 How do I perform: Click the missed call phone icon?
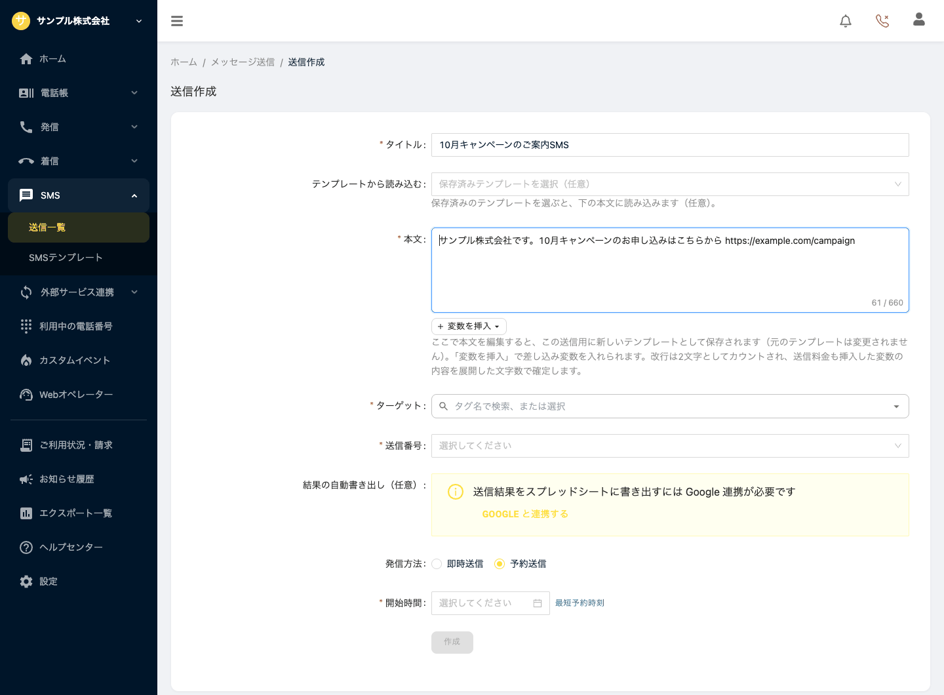pyautogui.click(x=882, y=21)
